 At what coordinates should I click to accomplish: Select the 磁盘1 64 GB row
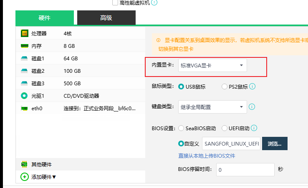coord(81,58)
